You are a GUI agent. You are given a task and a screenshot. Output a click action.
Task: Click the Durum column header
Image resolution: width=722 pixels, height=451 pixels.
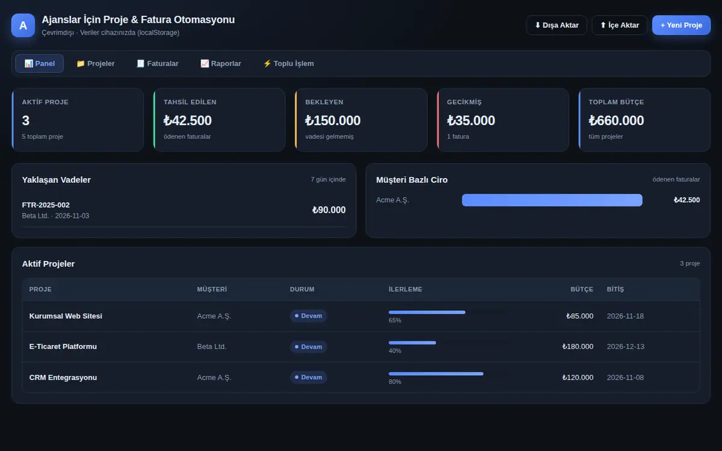tap(302, 289)
